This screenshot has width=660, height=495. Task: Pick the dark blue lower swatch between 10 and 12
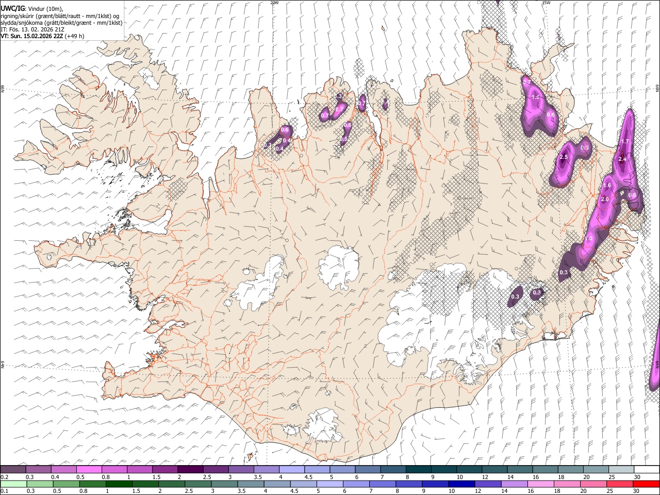[x=461, y=484]
